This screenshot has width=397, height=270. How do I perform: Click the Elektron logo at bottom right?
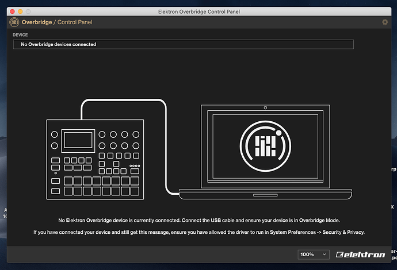click(x=362, y=254)
